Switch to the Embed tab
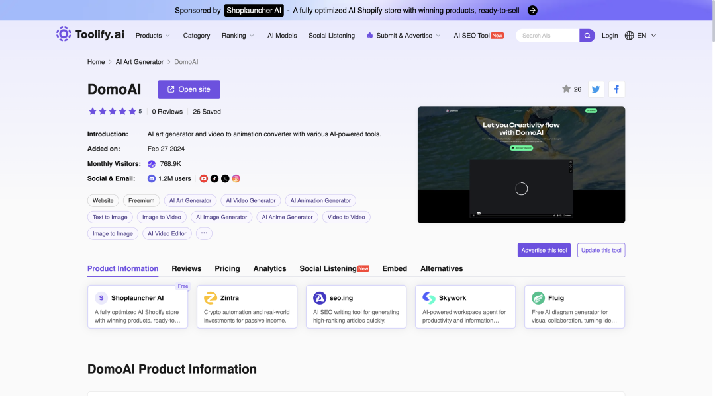Viewport: 715px width, 396px height. coord(395,268)
